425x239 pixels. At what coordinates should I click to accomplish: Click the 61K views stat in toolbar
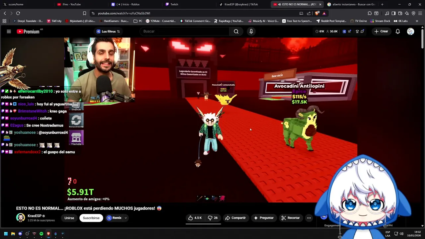coord(319,31)
